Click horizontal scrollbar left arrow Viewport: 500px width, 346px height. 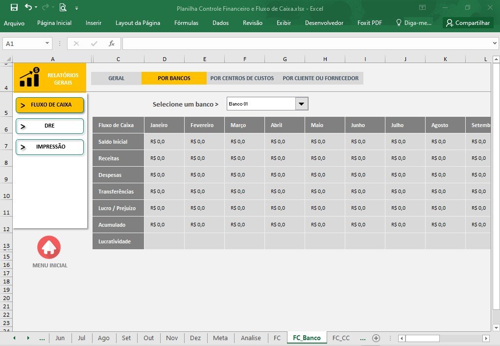click(402, 338)
